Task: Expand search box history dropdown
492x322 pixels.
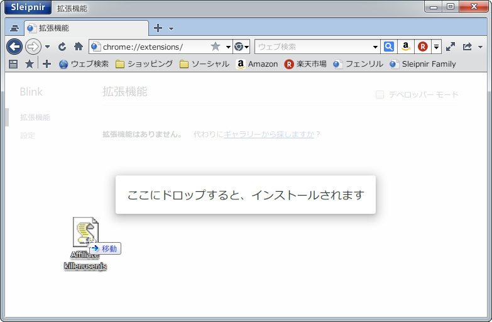Action: tap(375, 47)
